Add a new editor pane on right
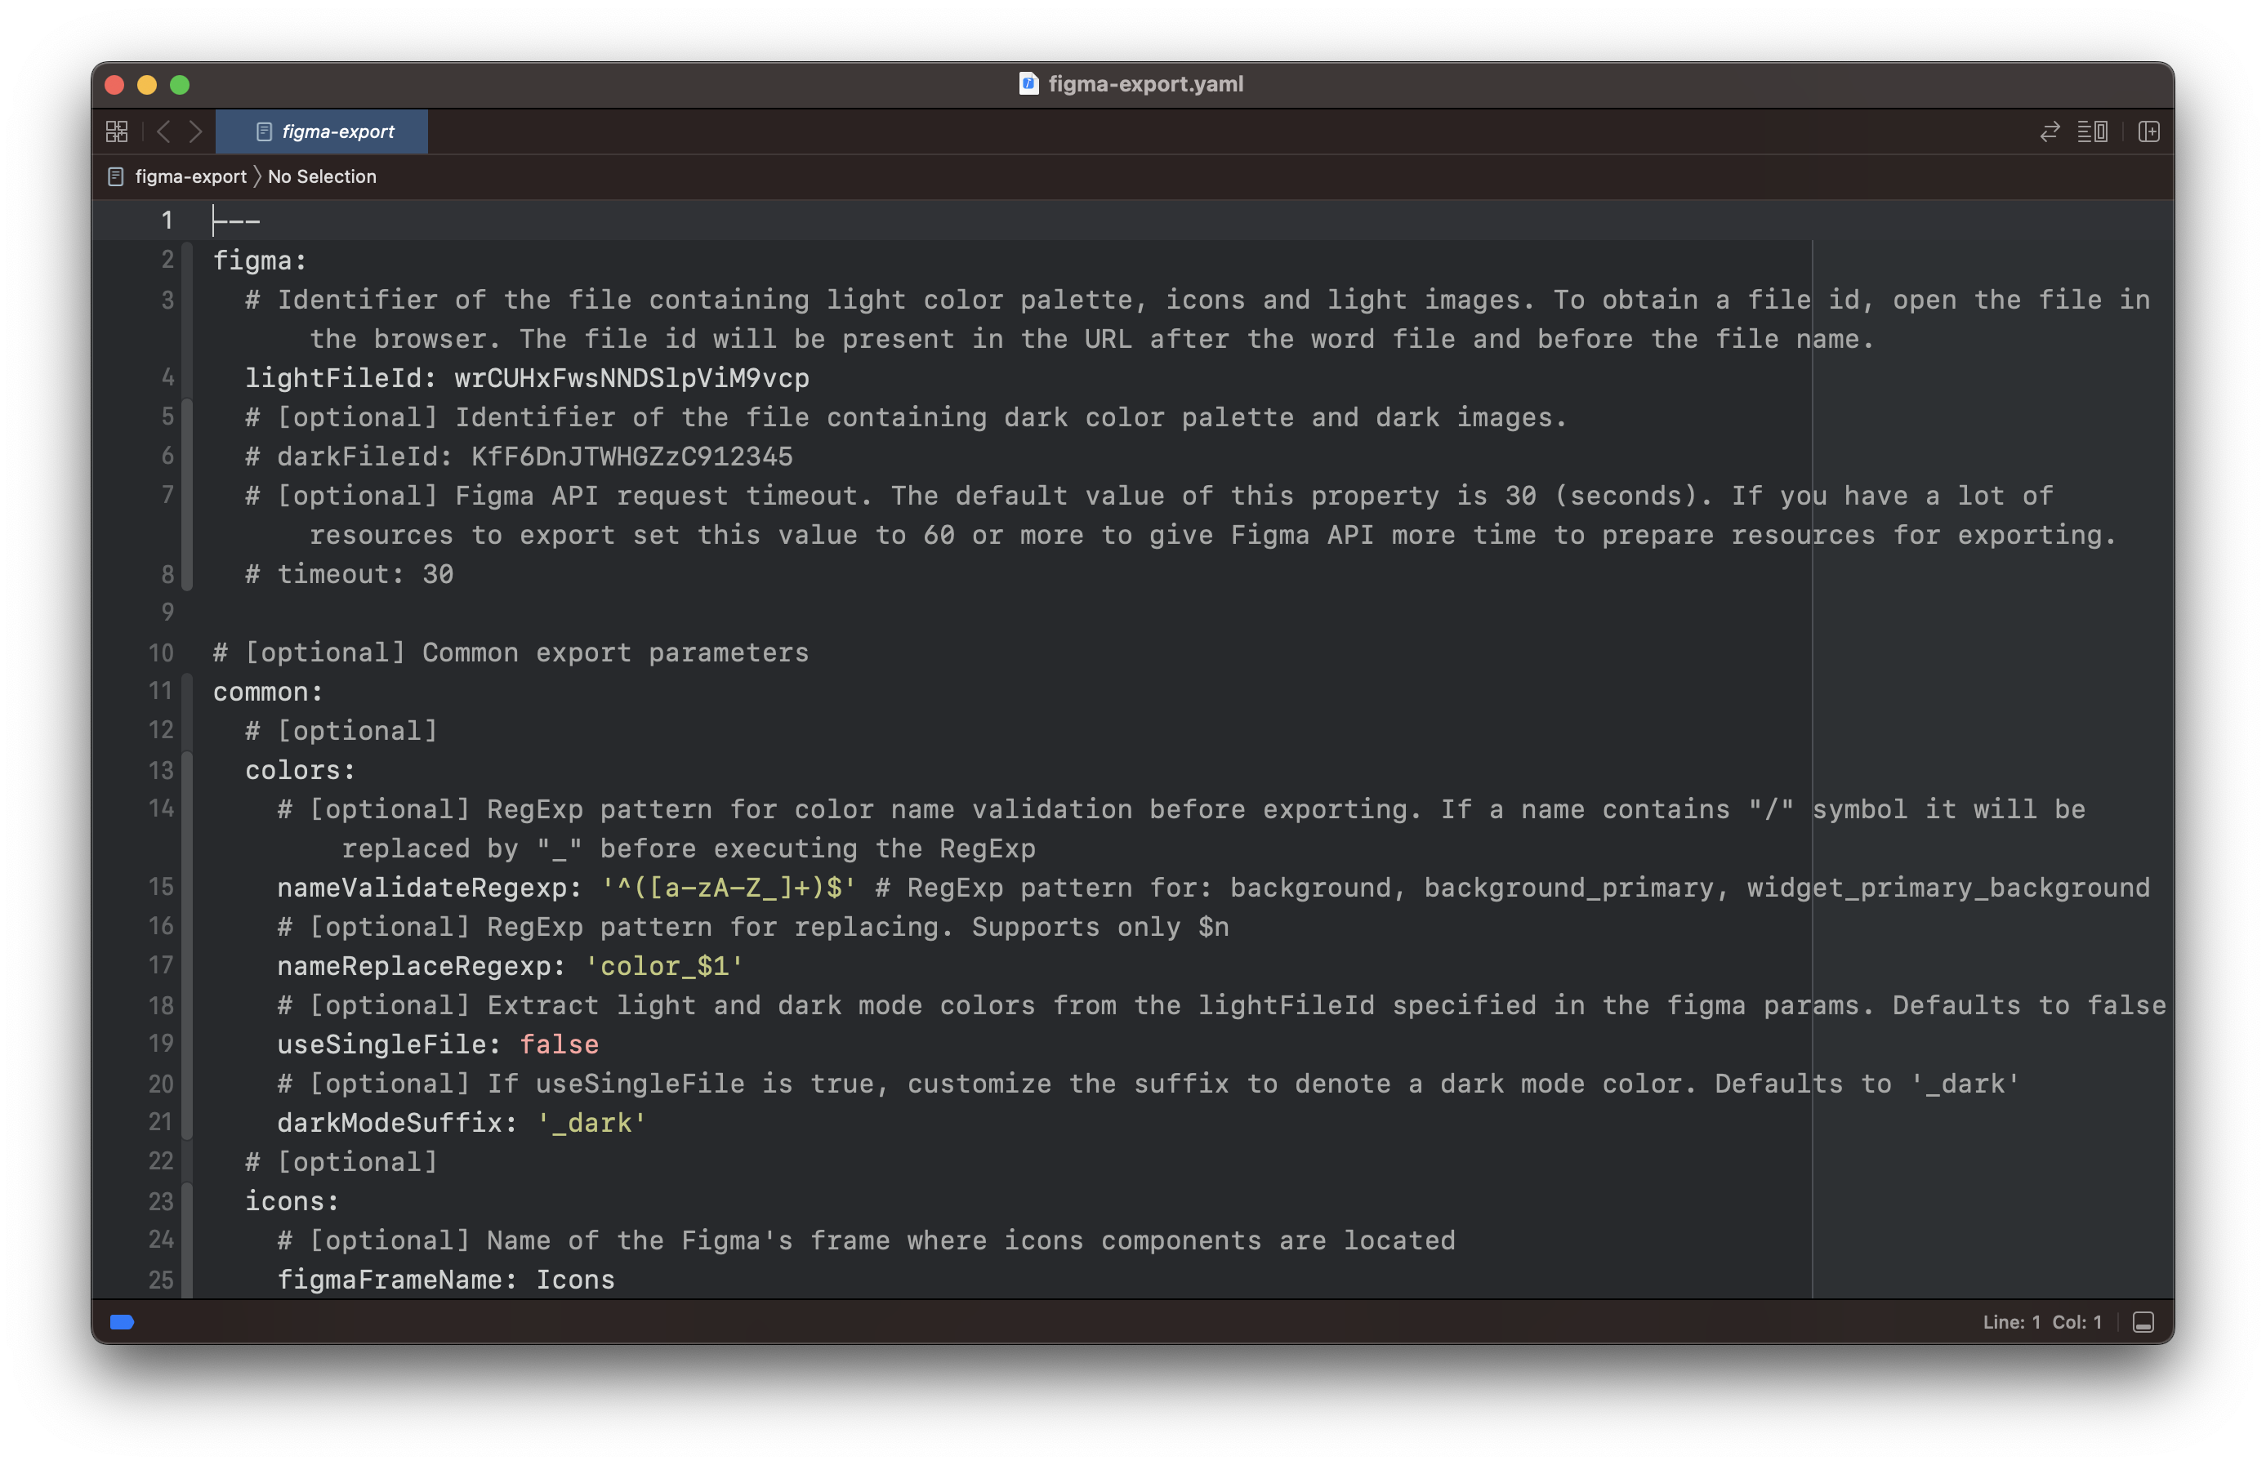This screenshot has height=1465, width=2266. (x=2148, y=131)
